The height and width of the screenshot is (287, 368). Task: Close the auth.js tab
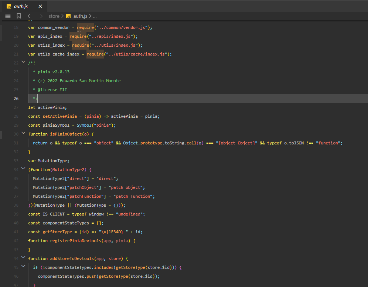[41, 6]
